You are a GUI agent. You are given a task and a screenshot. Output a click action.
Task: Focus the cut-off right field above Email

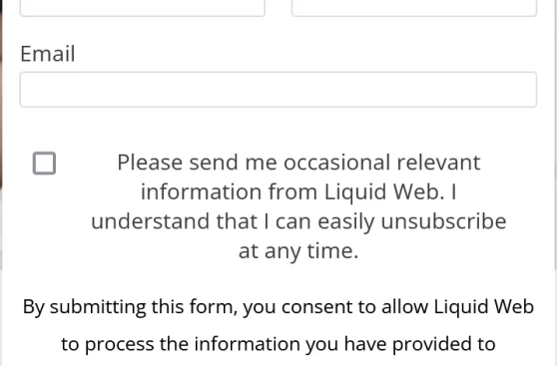pyautogui.click(x=414, y=8)
